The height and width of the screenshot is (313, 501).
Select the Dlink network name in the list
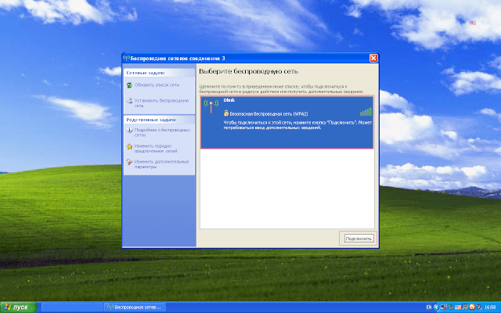(229, 101)
